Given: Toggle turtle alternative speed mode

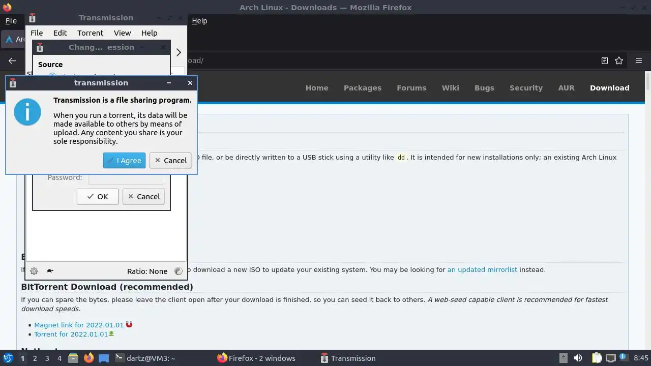Looking at the screenshot, I should [x=50, y=271].
